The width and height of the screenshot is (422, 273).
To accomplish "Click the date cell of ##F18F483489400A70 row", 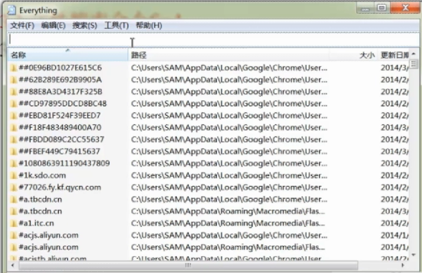I will click(394, 127).
